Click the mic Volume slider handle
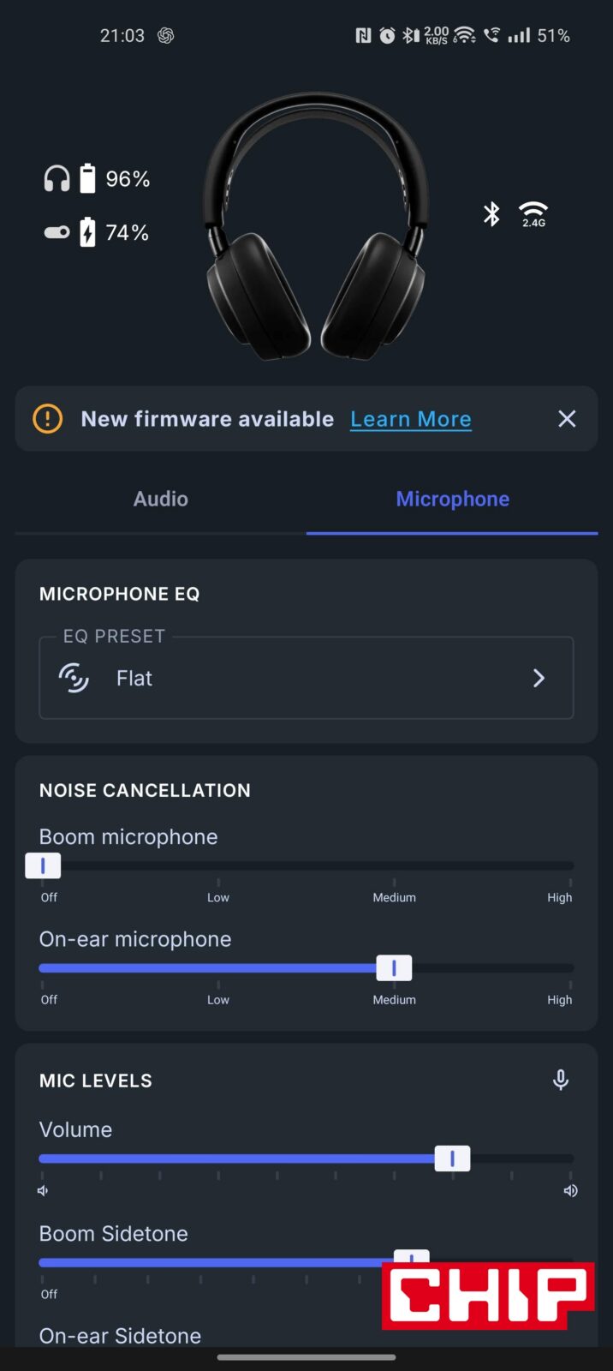 pyautogui.click(x=452, y=1158)
